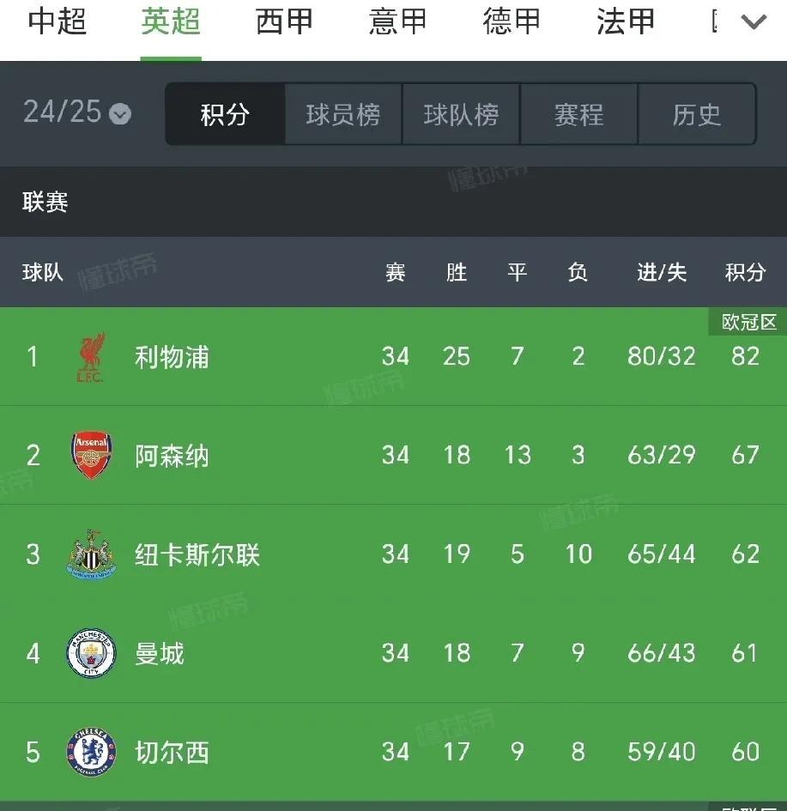Select the 英超 league tab
Image resolution: width=787 pixels, height=811 pixels.
coord(171,21)
